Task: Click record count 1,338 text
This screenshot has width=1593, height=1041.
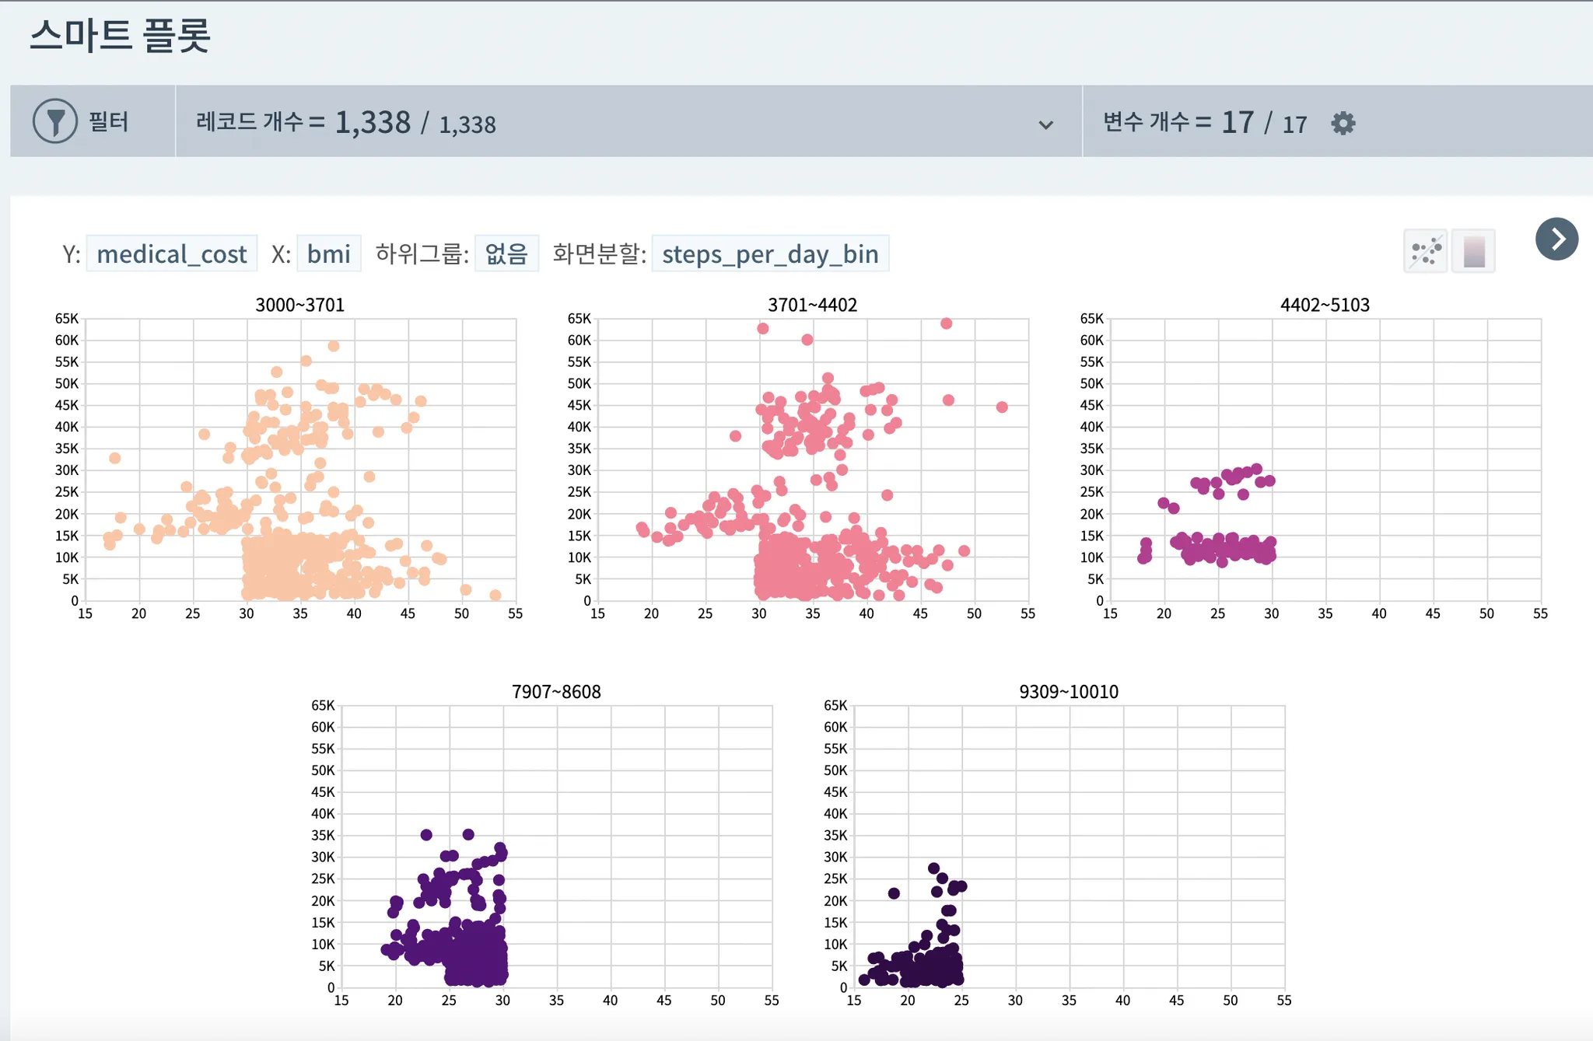Action: (373, 123)
